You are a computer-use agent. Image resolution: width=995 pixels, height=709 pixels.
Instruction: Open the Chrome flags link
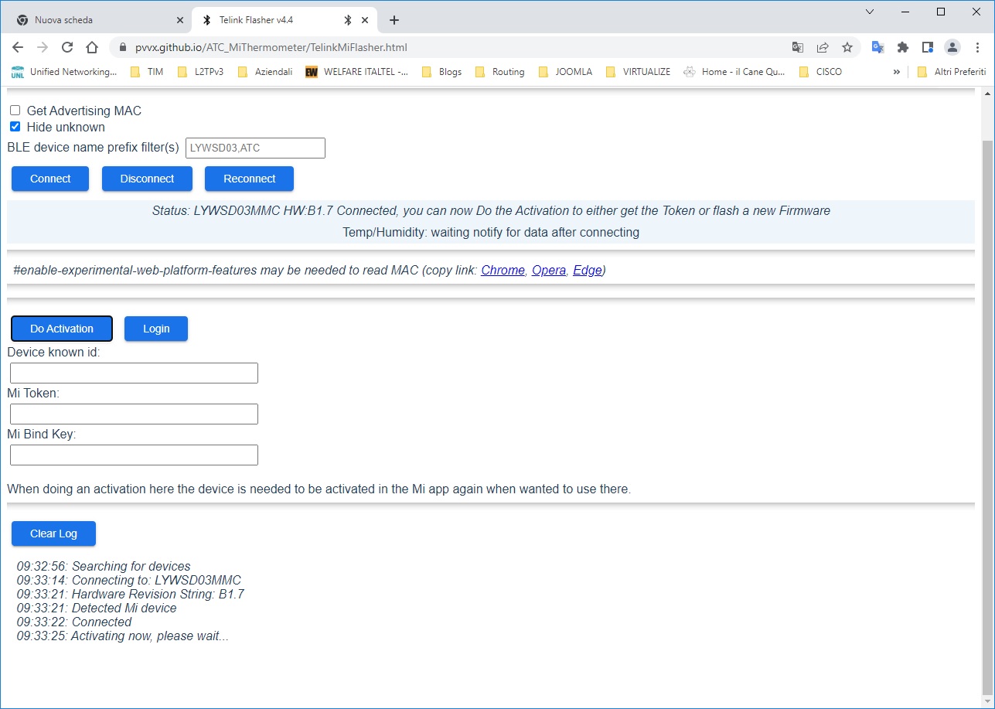503,271
